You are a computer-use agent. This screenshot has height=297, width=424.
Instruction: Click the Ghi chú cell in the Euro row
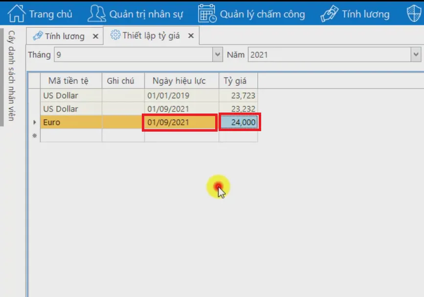123,122
